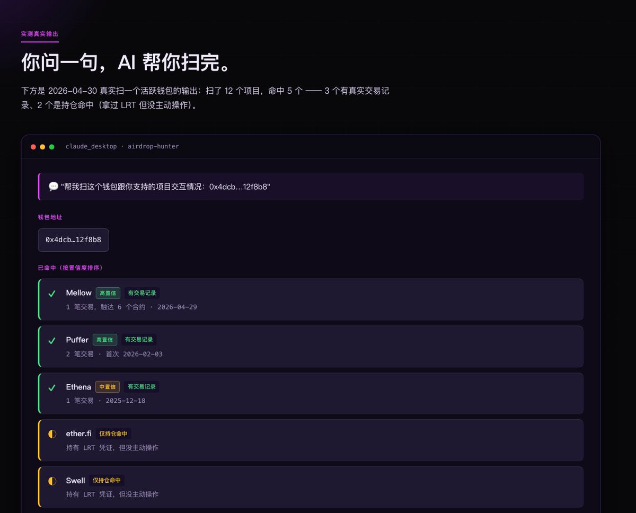Click the Mellow detail line dated 2026-04-29

tap(131, 307)
